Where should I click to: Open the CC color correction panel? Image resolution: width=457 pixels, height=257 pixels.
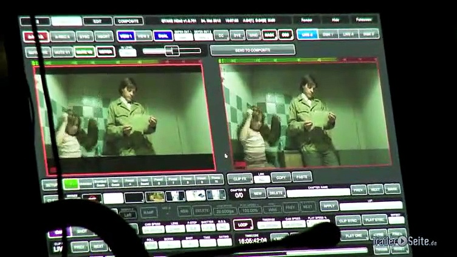click(x=221, y=35)
